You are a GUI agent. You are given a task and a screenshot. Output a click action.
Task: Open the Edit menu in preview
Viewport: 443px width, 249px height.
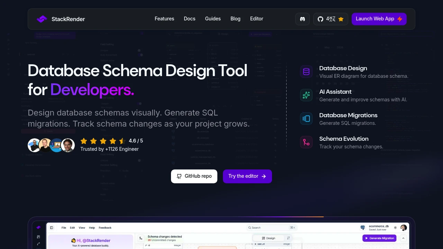(72, 228)
